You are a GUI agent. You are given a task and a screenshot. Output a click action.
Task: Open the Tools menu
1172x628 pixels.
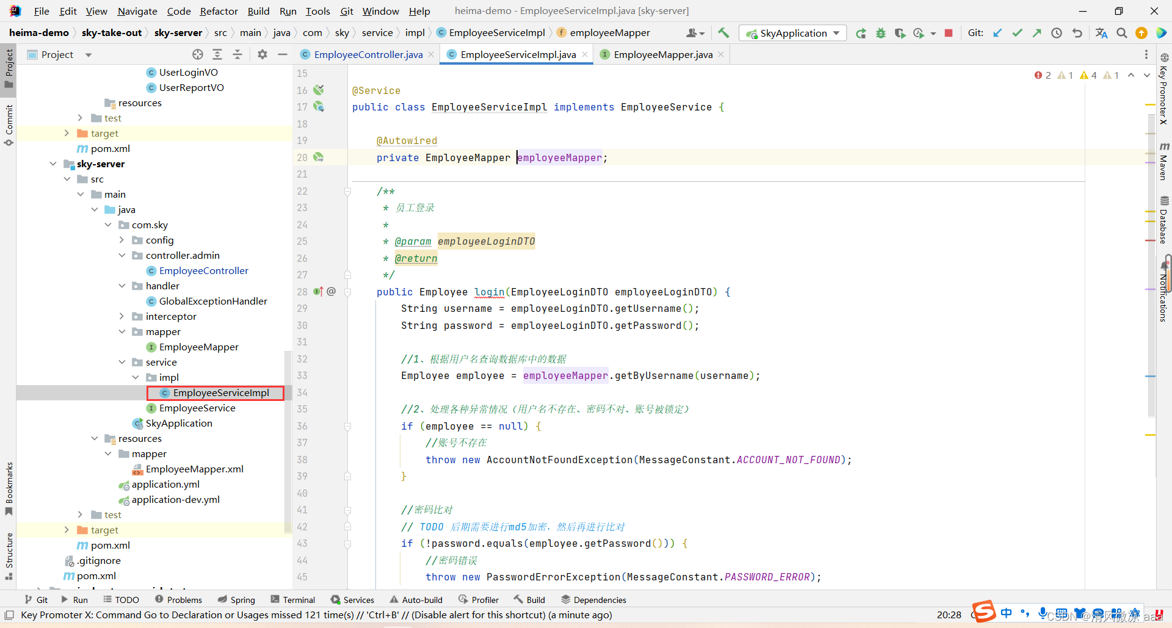pyautogui.click(x=317, y=11)
